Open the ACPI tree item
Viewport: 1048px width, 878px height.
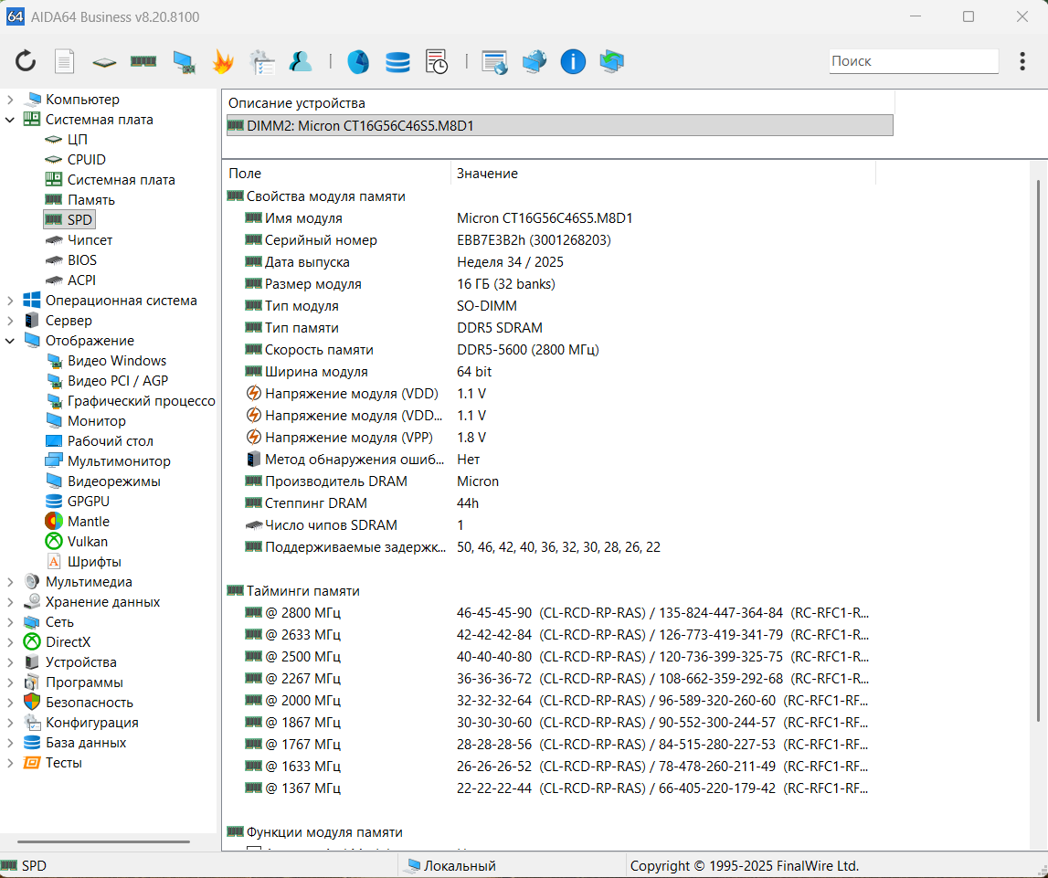[x=81, y=280]
